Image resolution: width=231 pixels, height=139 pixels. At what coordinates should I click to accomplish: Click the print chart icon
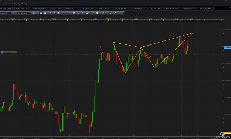[78, 13]
